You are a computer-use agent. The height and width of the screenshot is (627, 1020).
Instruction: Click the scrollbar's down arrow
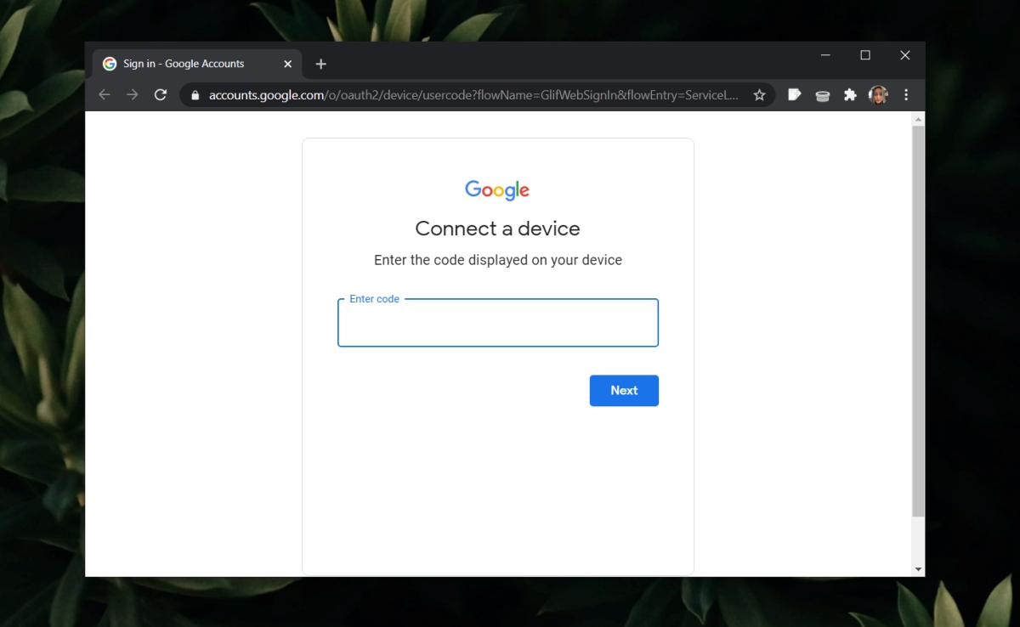[x=918, y=568]
